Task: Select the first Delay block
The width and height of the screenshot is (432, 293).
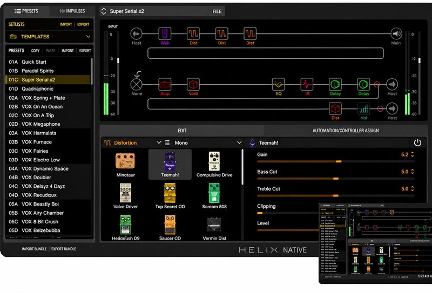Action: pyautogui.click(x=335, y=84)
